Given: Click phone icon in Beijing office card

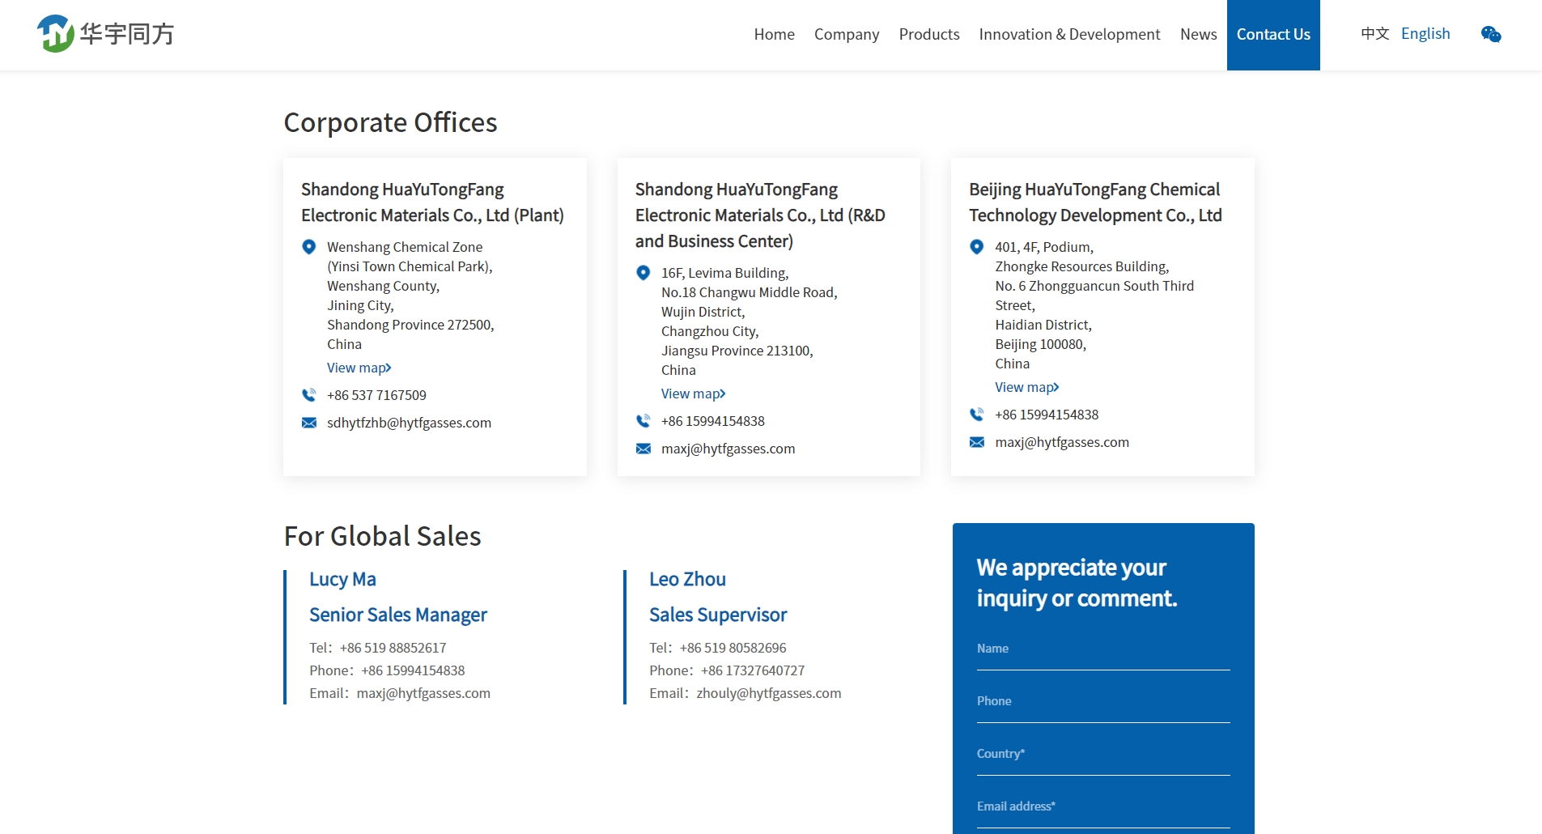Looking at the screenshot, I should click(977, 415).
